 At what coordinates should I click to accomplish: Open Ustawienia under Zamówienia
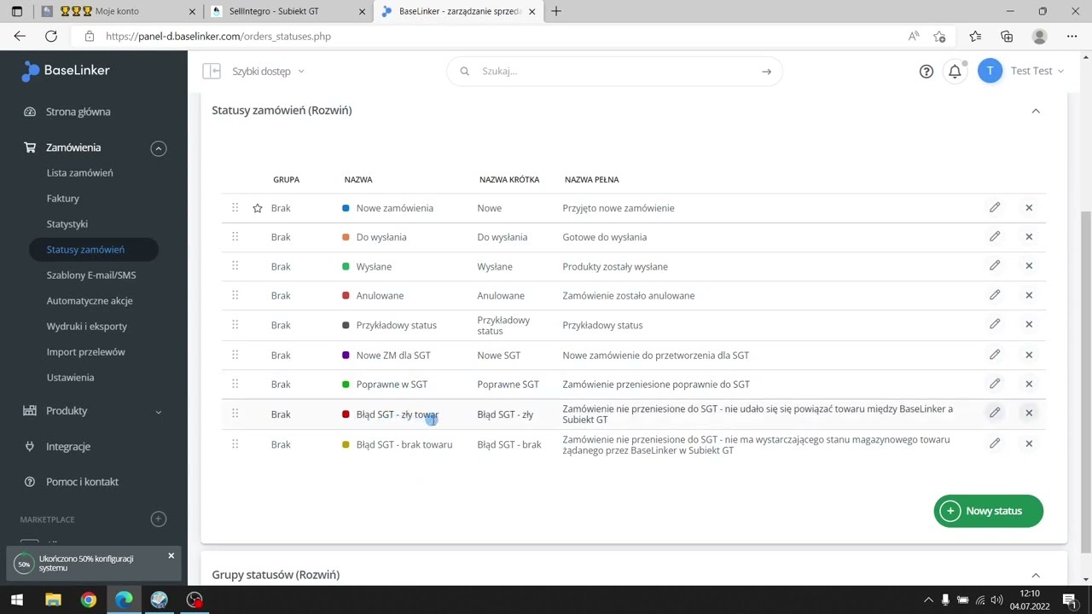(x=70, y=377)
